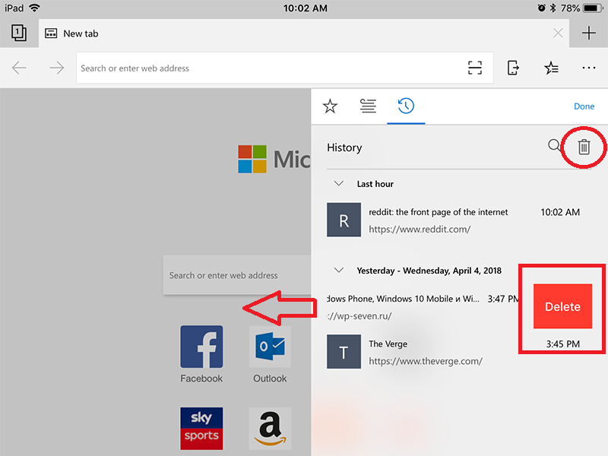Open the Facebook top site tile
608x456 pixels.
pyautogui.click(x=201, y=354)
